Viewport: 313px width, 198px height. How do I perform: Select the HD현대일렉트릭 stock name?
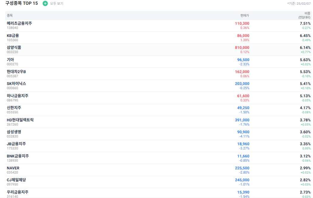click(20, 120)
